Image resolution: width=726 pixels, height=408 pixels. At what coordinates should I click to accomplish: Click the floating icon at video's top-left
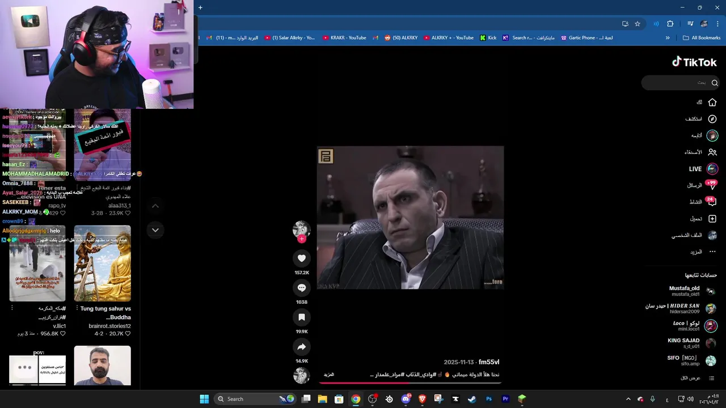[326, 156]
